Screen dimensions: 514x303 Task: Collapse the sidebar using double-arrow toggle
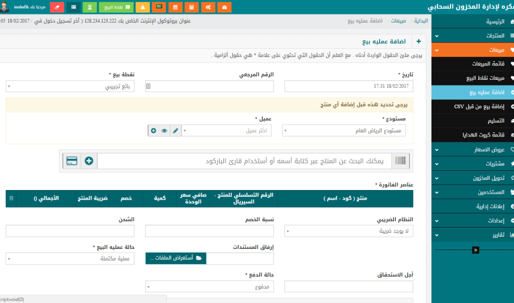coord(475,249)
